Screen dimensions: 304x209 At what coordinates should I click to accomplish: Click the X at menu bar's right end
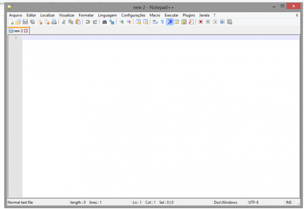[297, 15]
